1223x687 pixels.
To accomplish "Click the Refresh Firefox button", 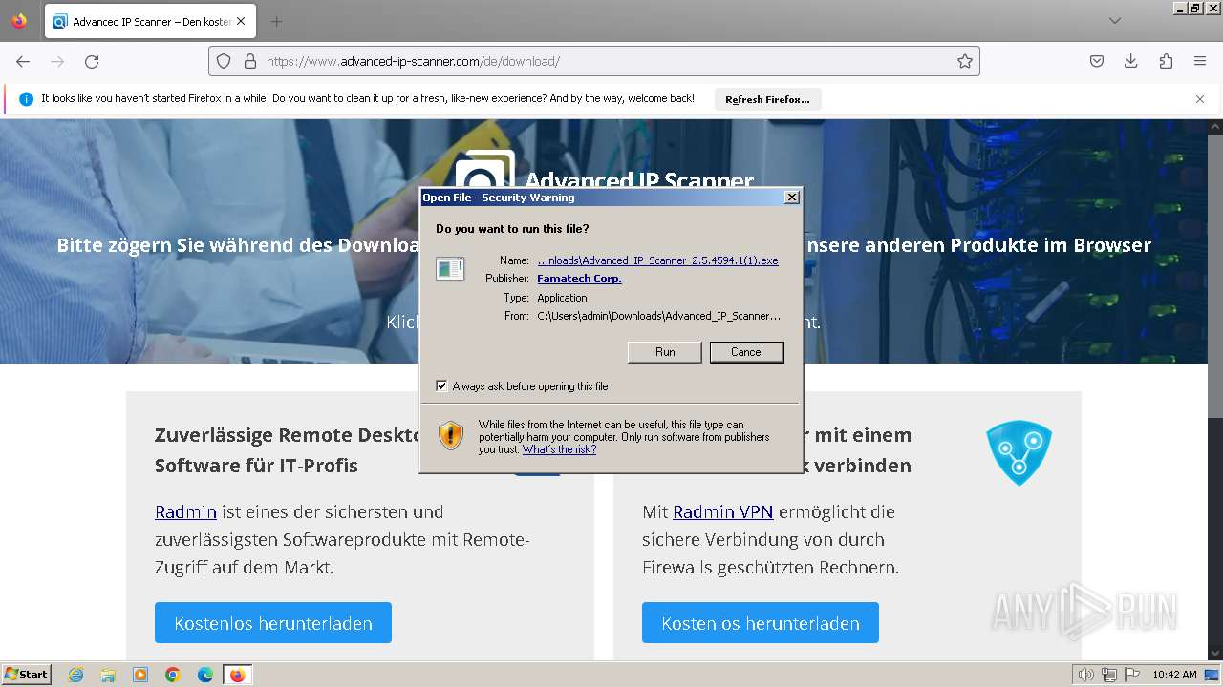I will (x=767, y=99).
